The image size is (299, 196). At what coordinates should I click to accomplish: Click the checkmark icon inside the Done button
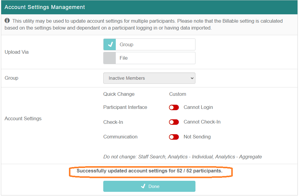[x=143, y=186]
